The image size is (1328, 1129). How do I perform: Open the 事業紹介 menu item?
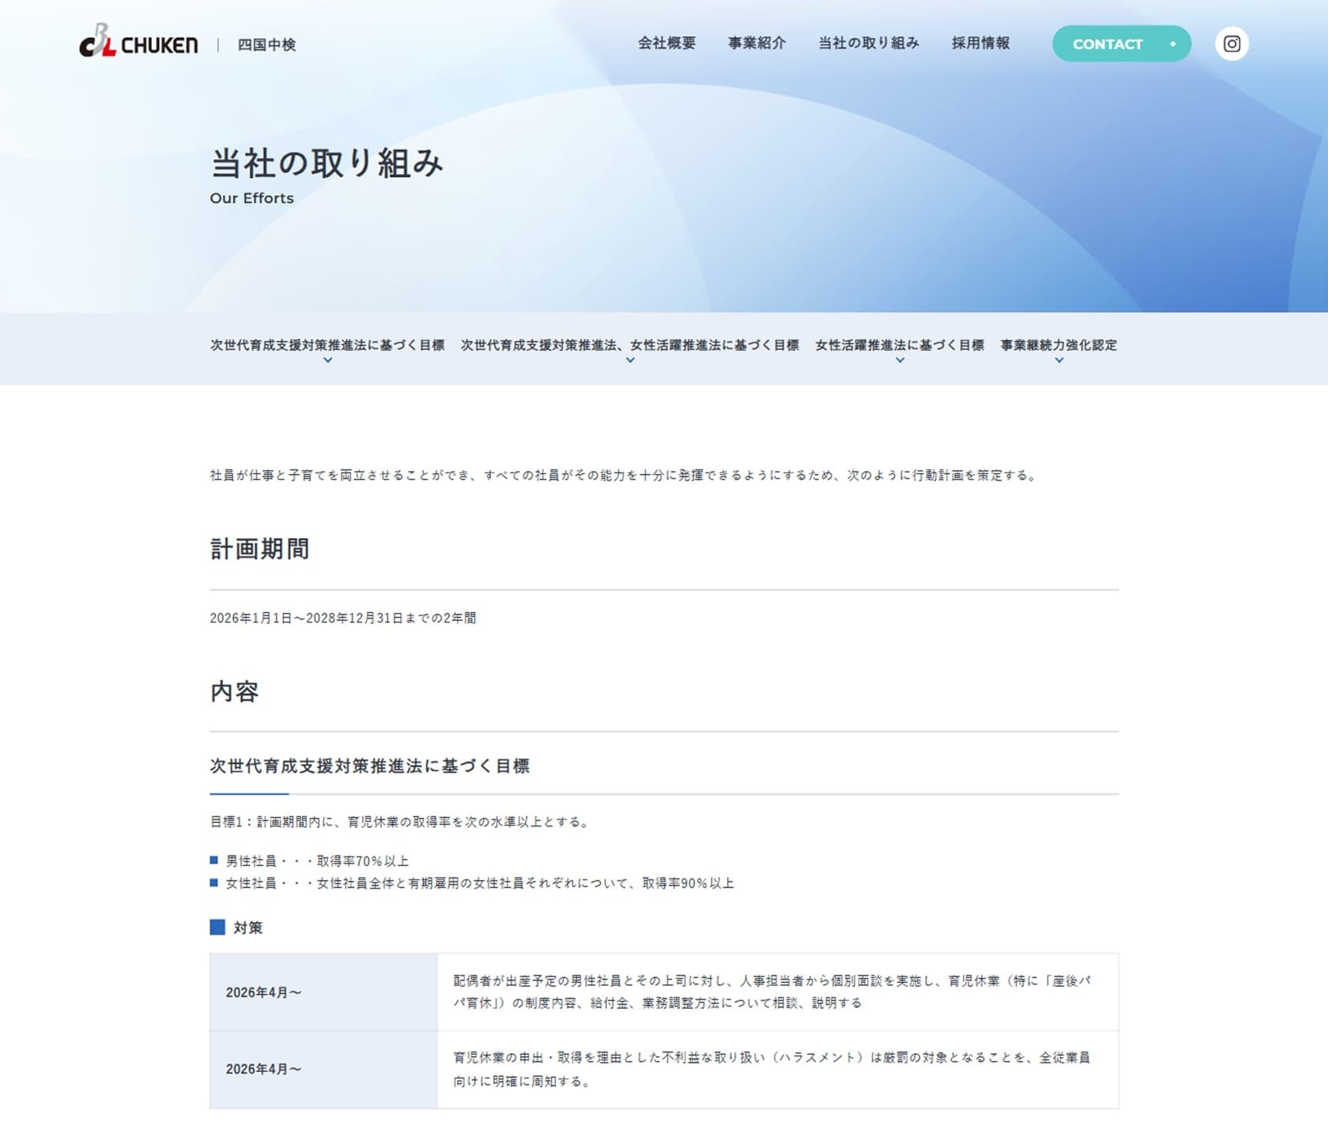(x=756, y=44)
